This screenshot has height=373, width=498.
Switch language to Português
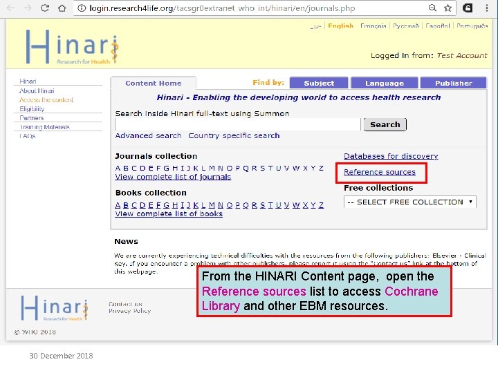tap(472, 26)
